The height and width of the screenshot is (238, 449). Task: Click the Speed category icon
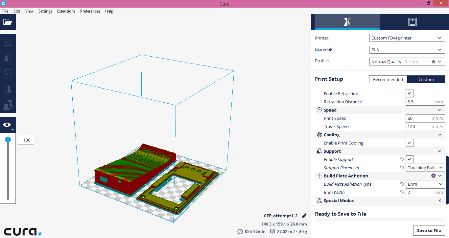point(319,110)
